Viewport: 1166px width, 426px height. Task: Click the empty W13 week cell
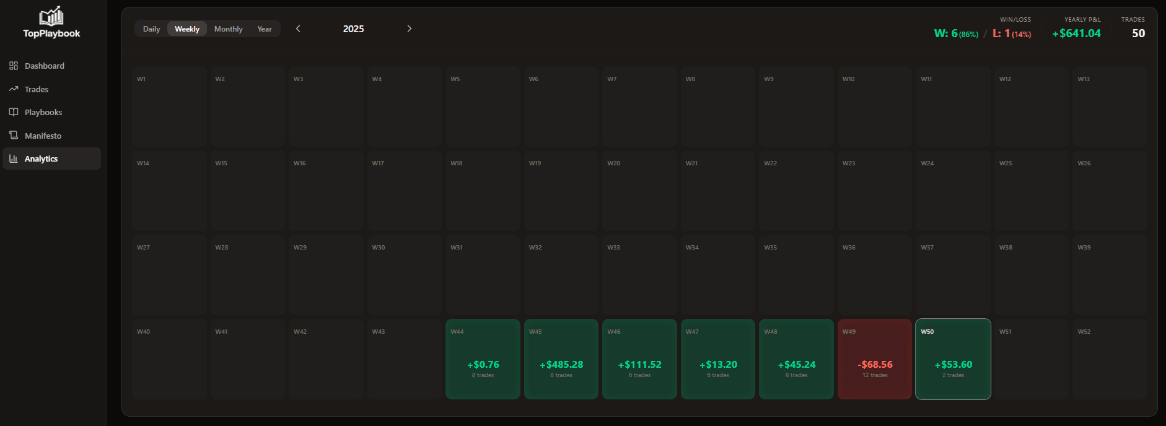(x=1110, y=106)
